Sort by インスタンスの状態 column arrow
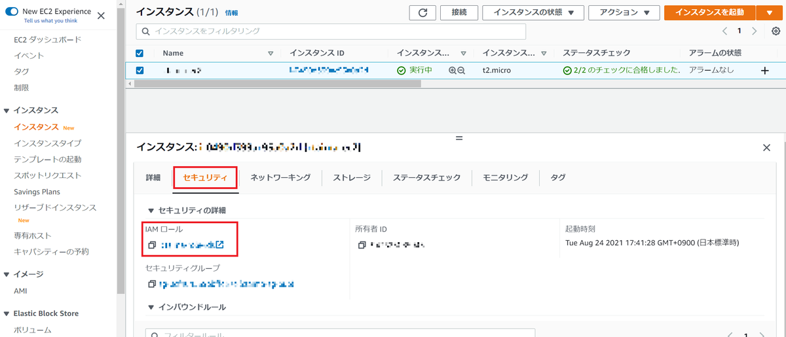Image resolution: width=786 pixels, height=337 pixels. [463, 53]
